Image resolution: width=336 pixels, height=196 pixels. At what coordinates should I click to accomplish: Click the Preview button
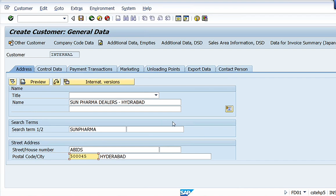pos(35,82)
